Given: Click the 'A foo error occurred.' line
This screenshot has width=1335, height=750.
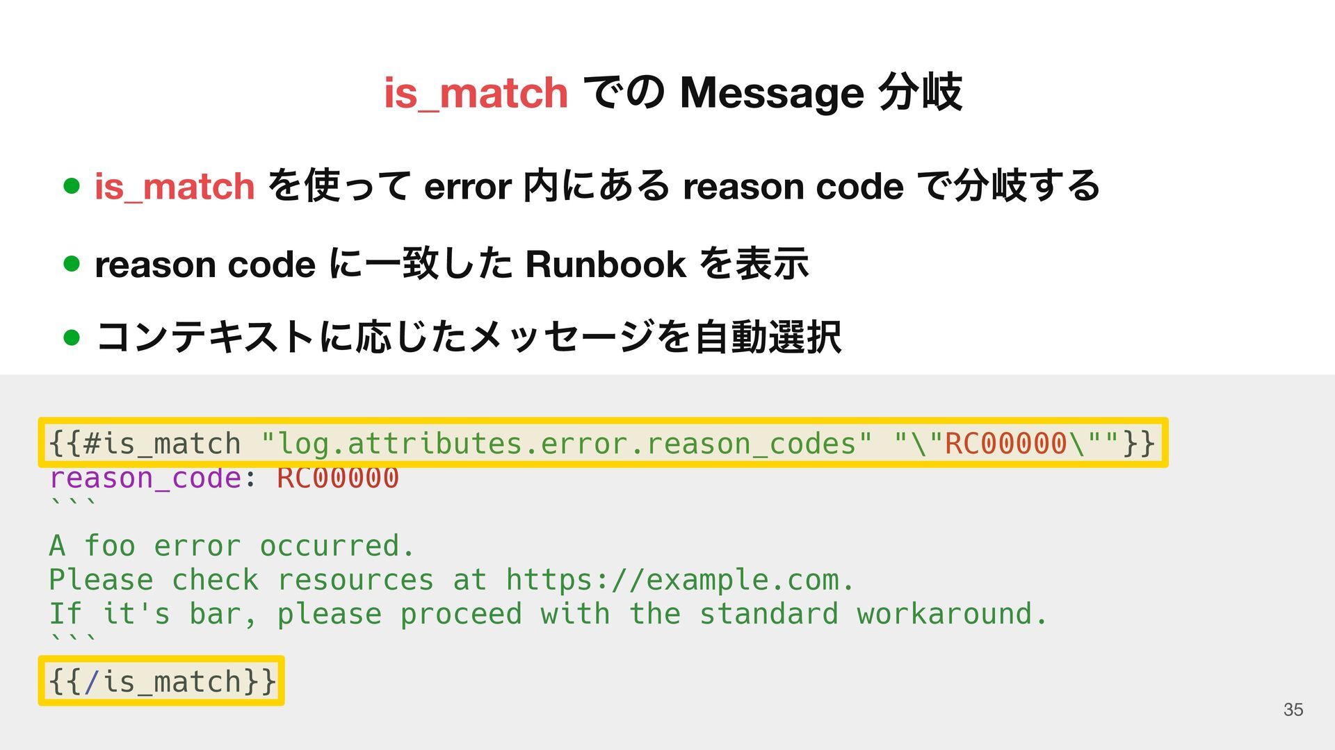Looking at the screenshot, I should pos(232,546).
